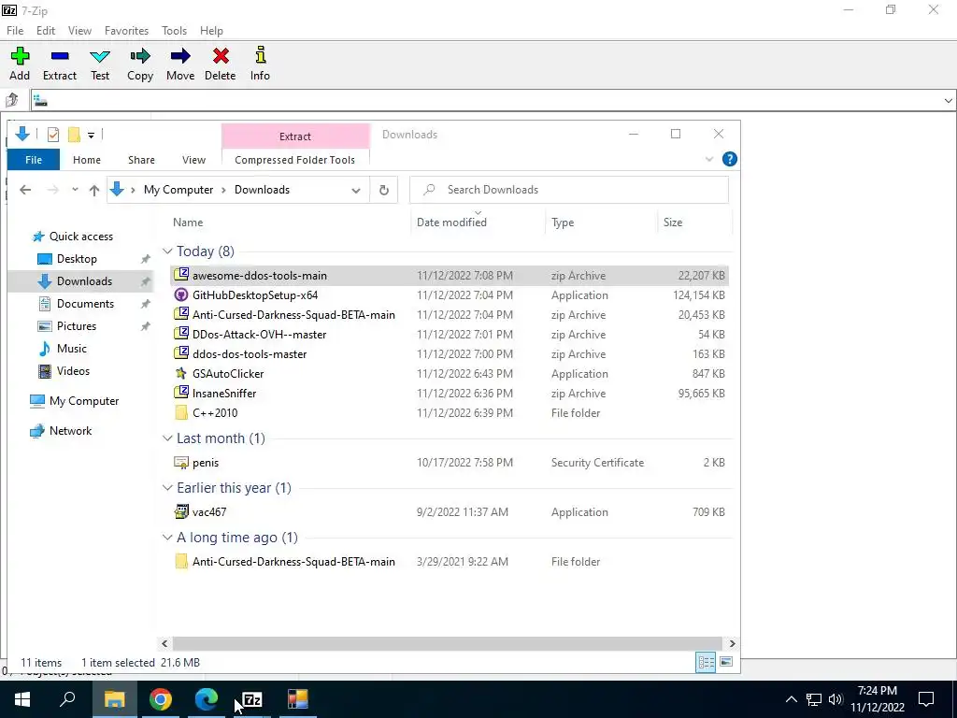Open Microsoft Edge from the taskbar
The height and width of the screenshot is (718, 957).
[x=207, y=699]
